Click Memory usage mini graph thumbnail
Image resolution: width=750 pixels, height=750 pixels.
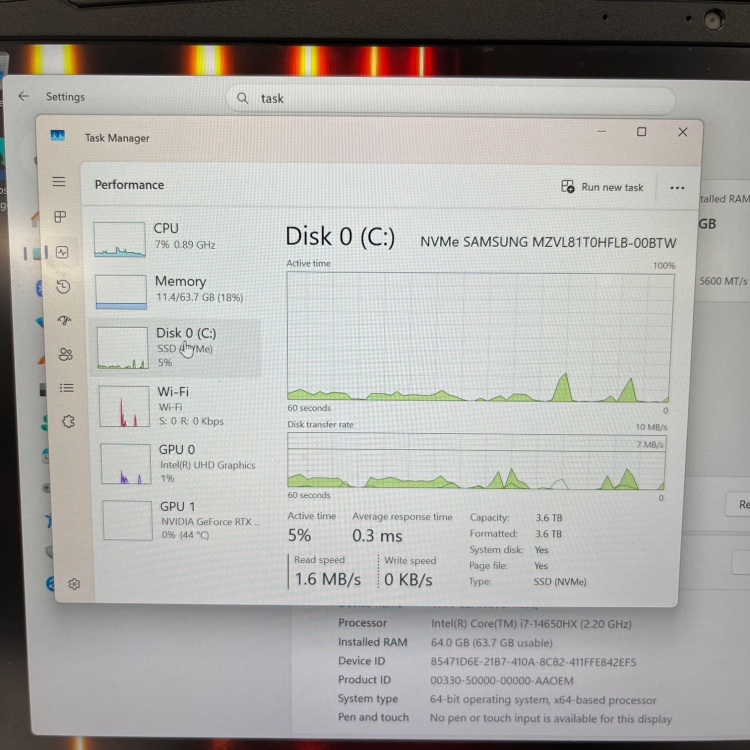tap(121, 292)
